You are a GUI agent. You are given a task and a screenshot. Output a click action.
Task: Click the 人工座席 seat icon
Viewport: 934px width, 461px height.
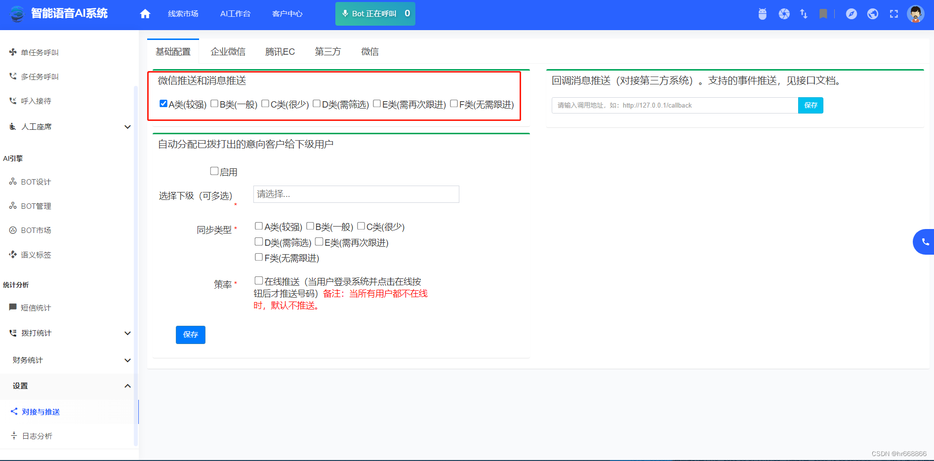point(13,126)
